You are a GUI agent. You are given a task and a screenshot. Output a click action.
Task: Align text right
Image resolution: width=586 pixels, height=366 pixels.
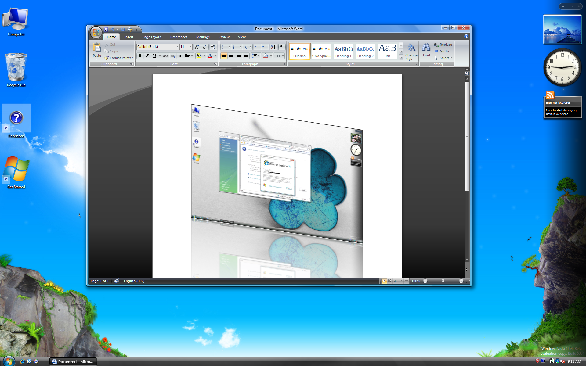(239, 56)
